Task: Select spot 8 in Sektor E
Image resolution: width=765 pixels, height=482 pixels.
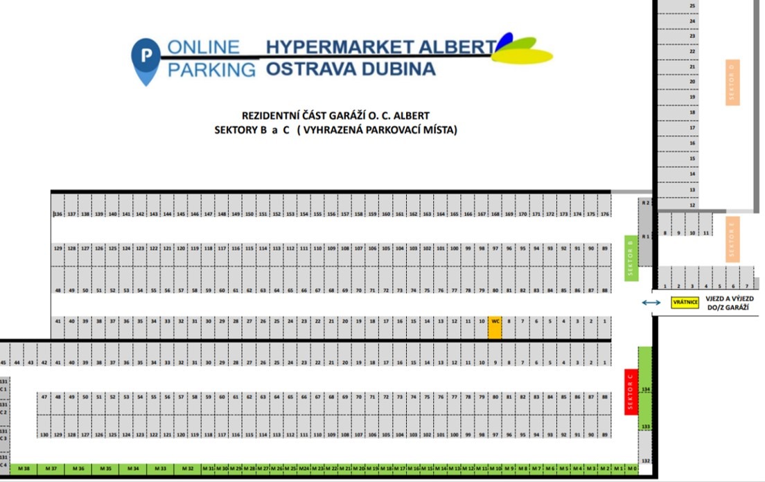Action: click(665, 224)
